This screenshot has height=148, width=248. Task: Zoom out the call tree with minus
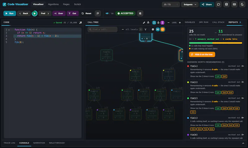point(168,23)
